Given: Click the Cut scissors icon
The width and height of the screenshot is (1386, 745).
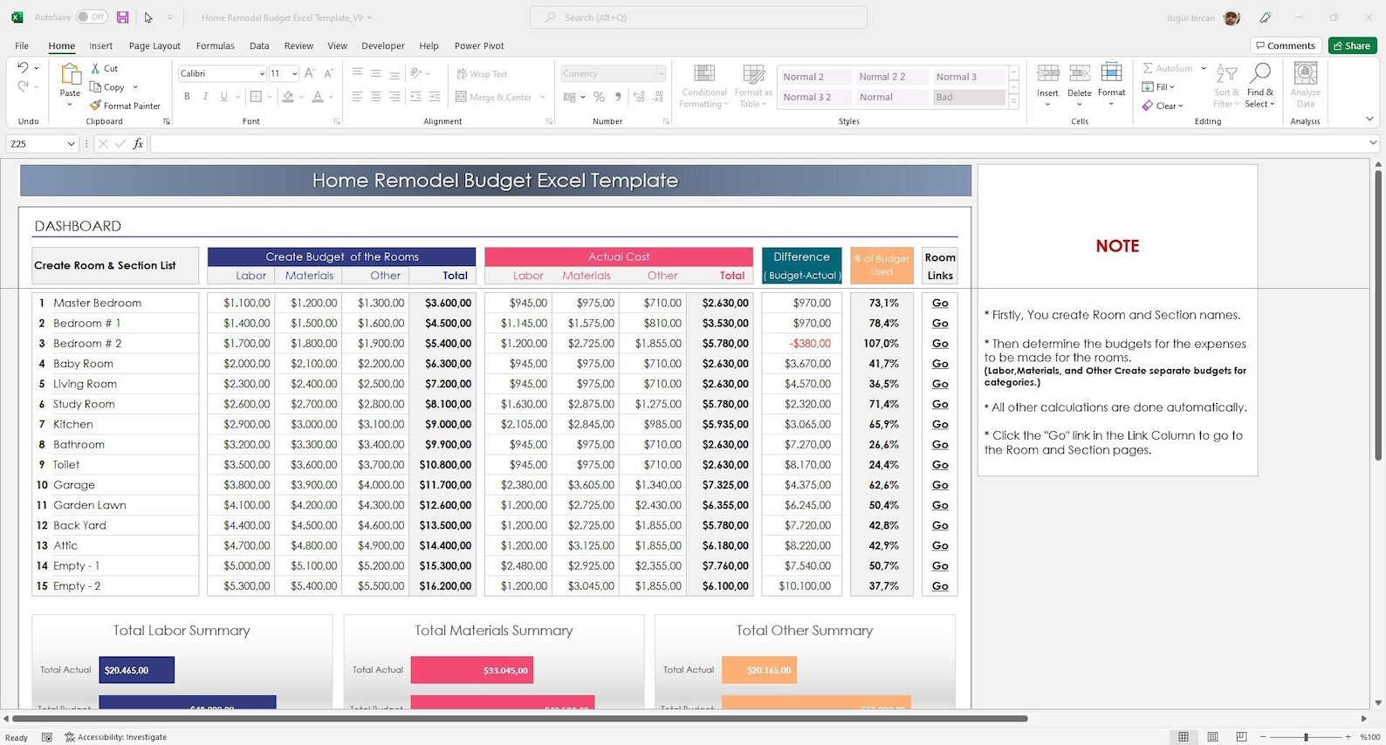Looking at the screenshot, I should [x=96, y=68].
